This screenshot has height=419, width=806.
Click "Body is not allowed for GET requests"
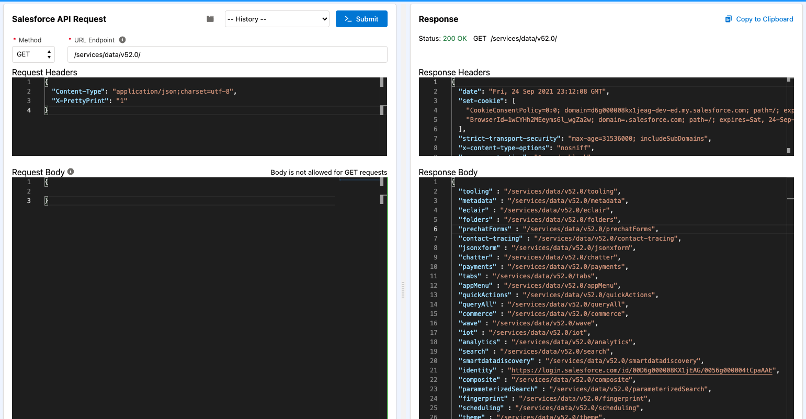pos(329,173)
